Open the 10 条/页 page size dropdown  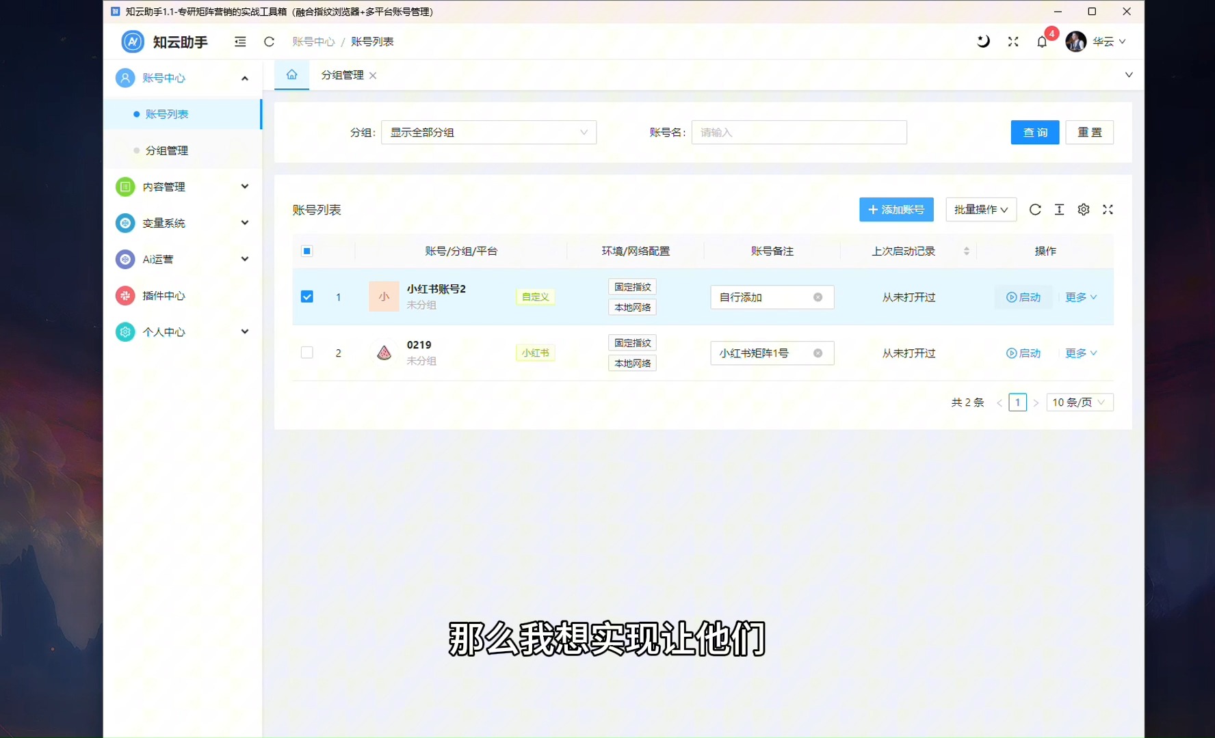coord(1080,402)
